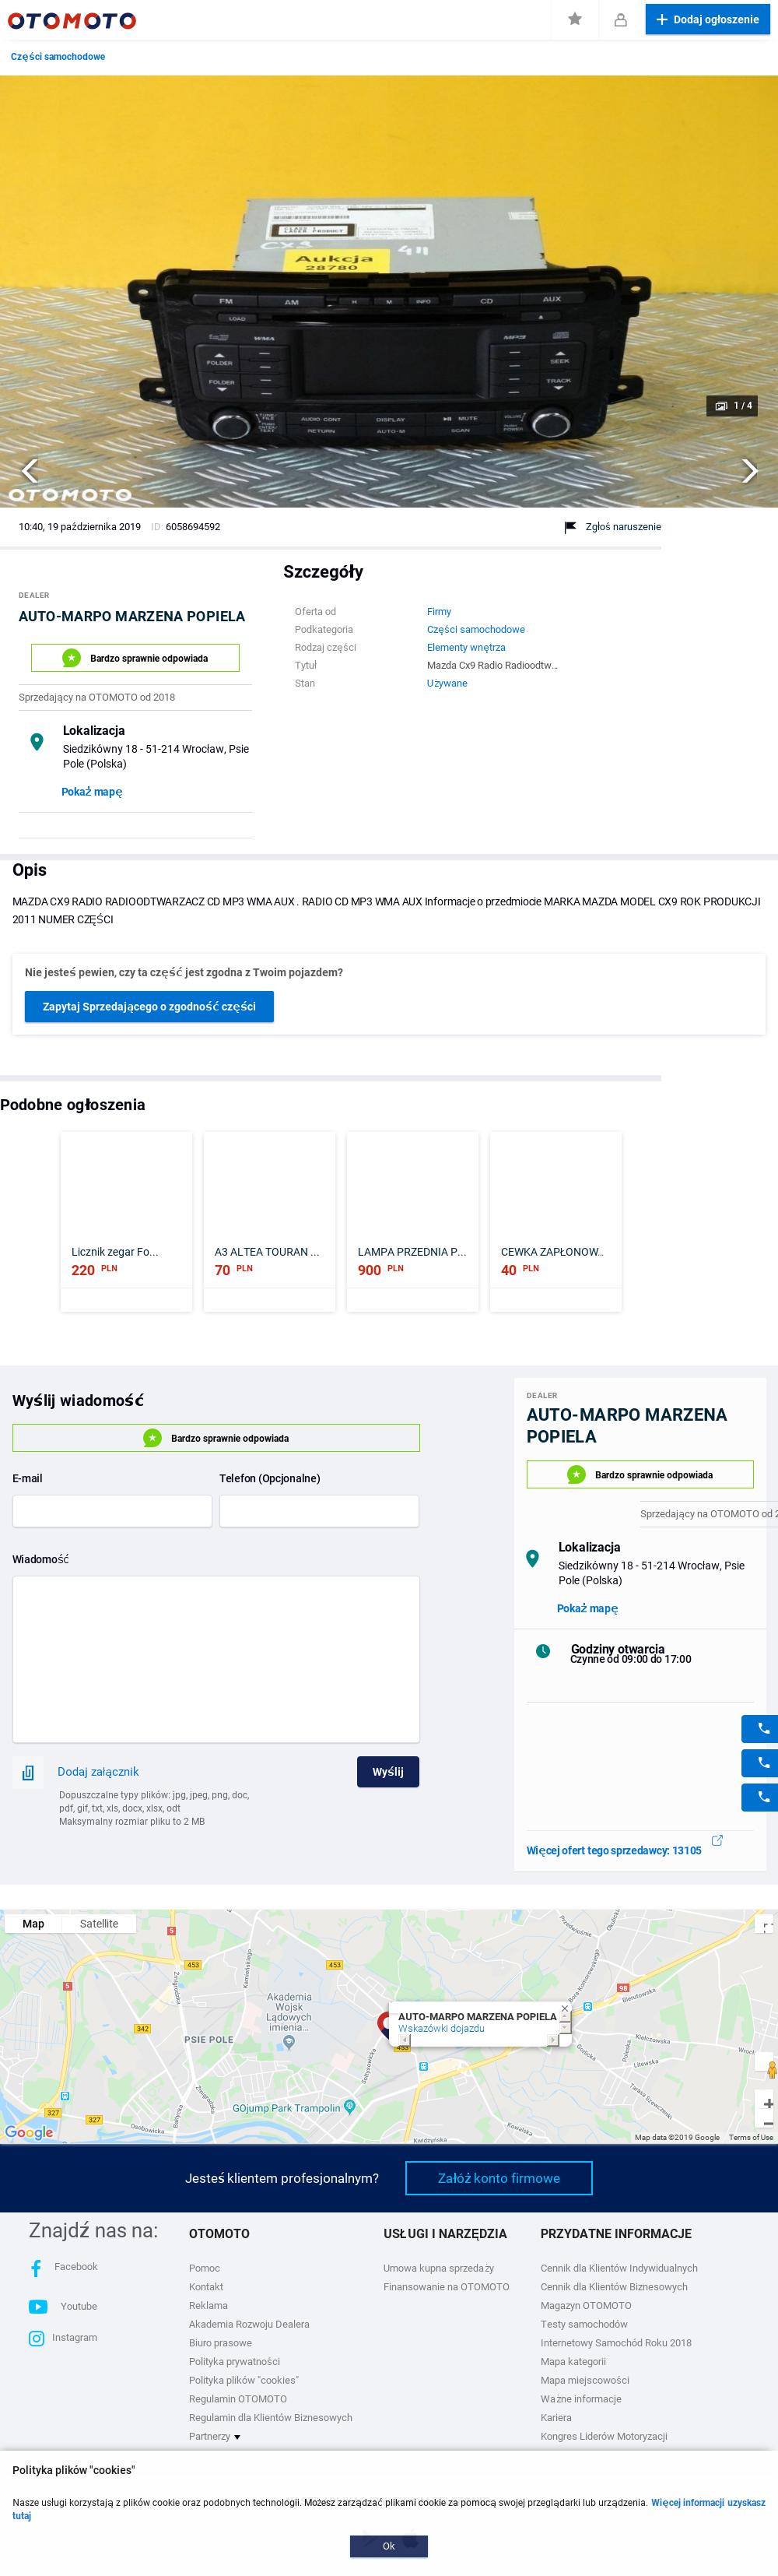This screenshot has height=2576, width=778.
Task: Click the clock icon by Godziny otwarcia
Action: coord(543,1651)
